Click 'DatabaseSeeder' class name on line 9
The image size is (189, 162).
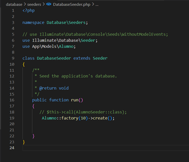pos(54,58)
